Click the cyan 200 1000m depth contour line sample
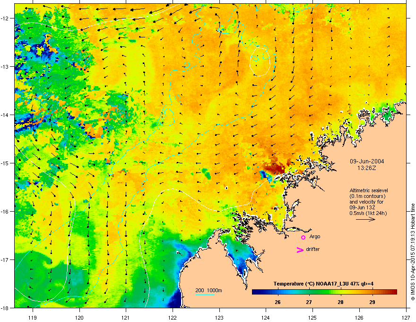This screenshot has width=416, height=322. coord(205,295)
